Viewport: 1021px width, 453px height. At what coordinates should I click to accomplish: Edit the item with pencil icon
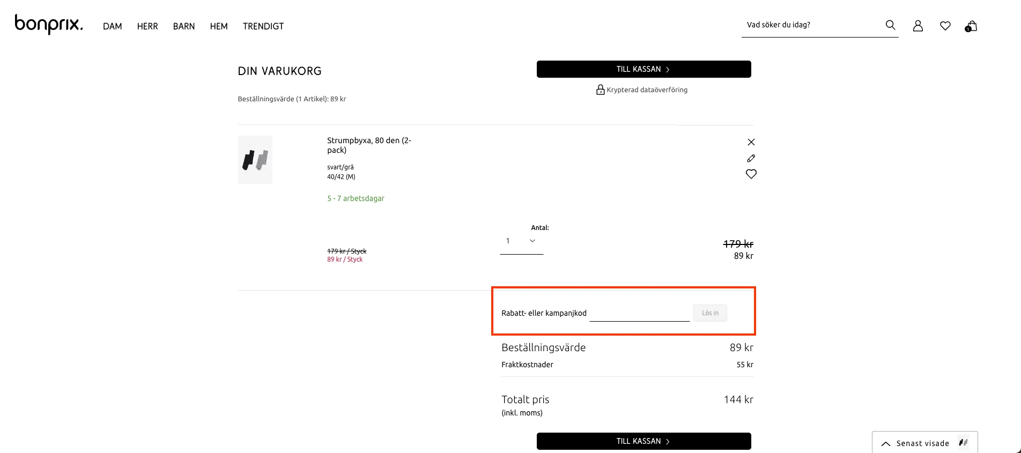(x=751, y=158)
